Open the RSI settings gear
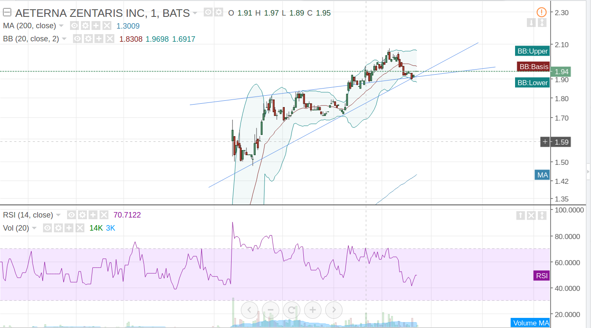The width and height of the screenshot is (591, 328). 82,215
